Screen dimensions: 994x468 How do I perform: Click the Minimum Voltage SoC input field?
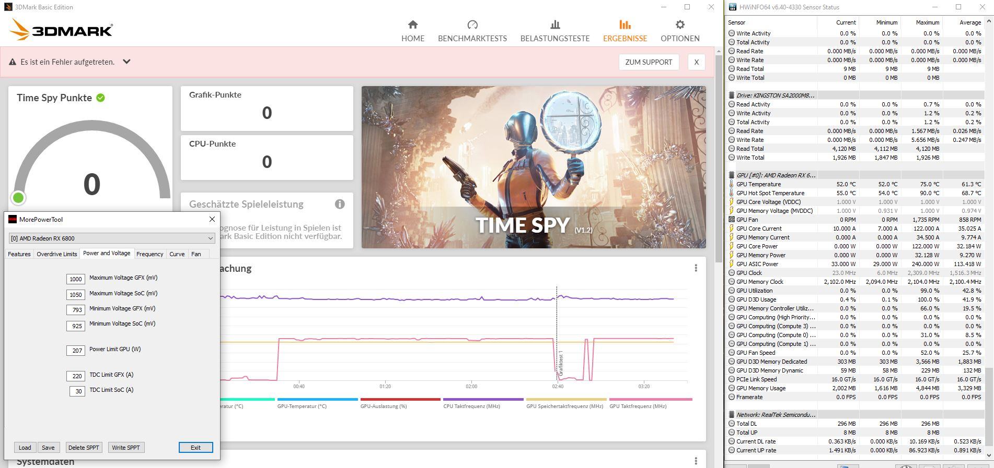click(x=76, y=326)
